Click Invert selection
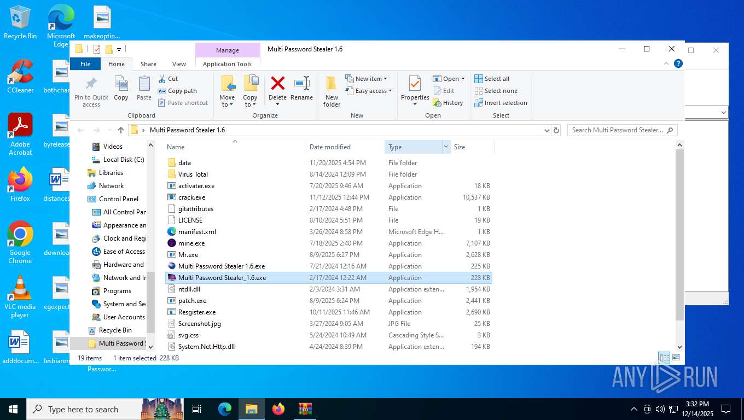 (501, 103)
